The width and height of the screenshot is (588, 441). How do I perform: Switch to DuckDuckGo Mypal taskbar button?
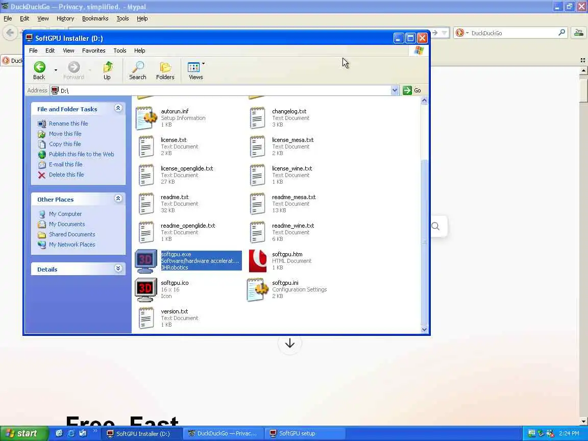(x=223, y=433)
